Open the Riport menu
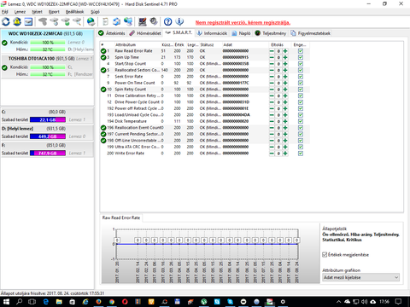 tap(54, 12)
